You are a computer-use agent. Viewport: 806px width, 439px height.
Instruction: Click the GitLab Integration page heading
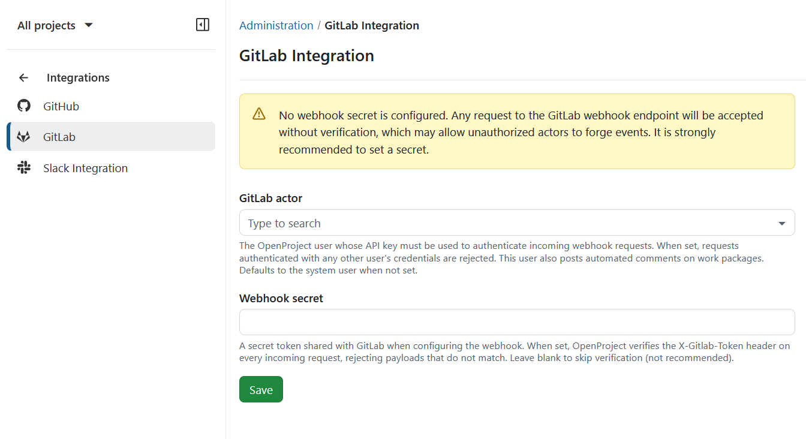(x=306, y=55)
